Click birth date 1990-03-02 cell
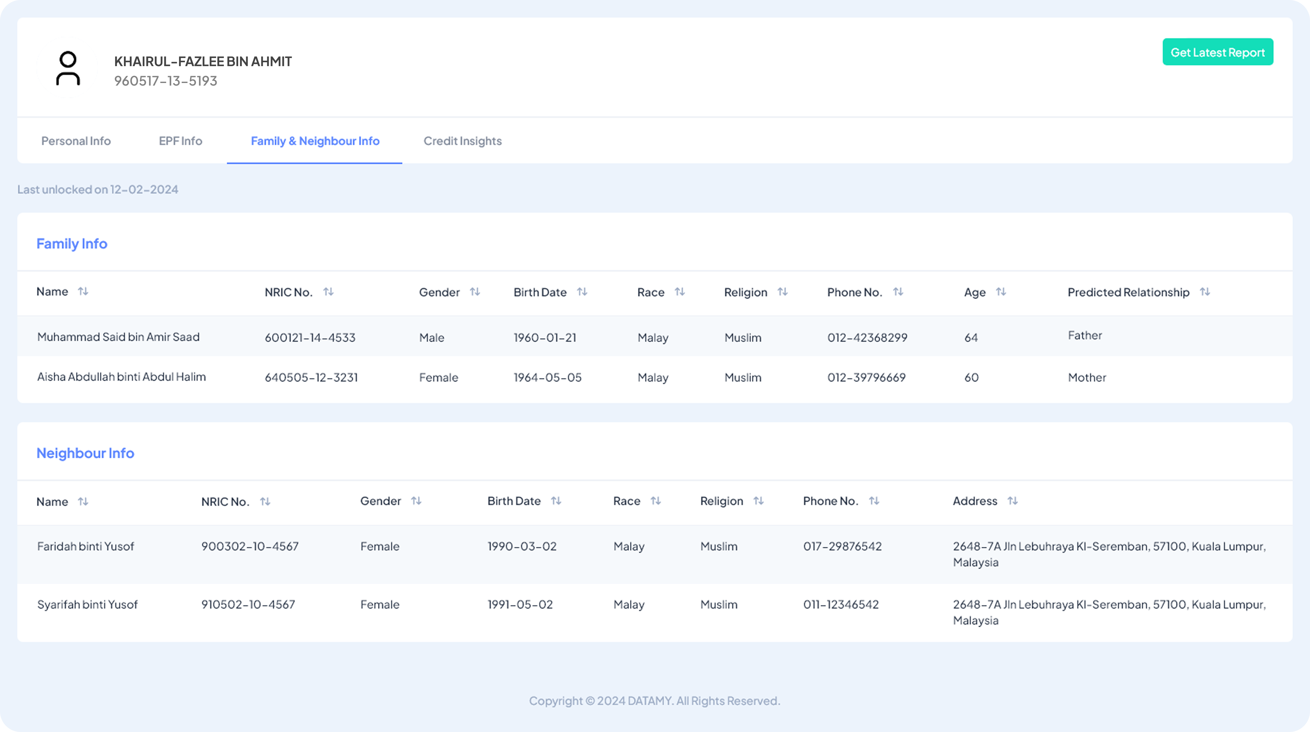The width and height of the screenshot is (1310, 732). pyautogui.click(x=522, y=547)
